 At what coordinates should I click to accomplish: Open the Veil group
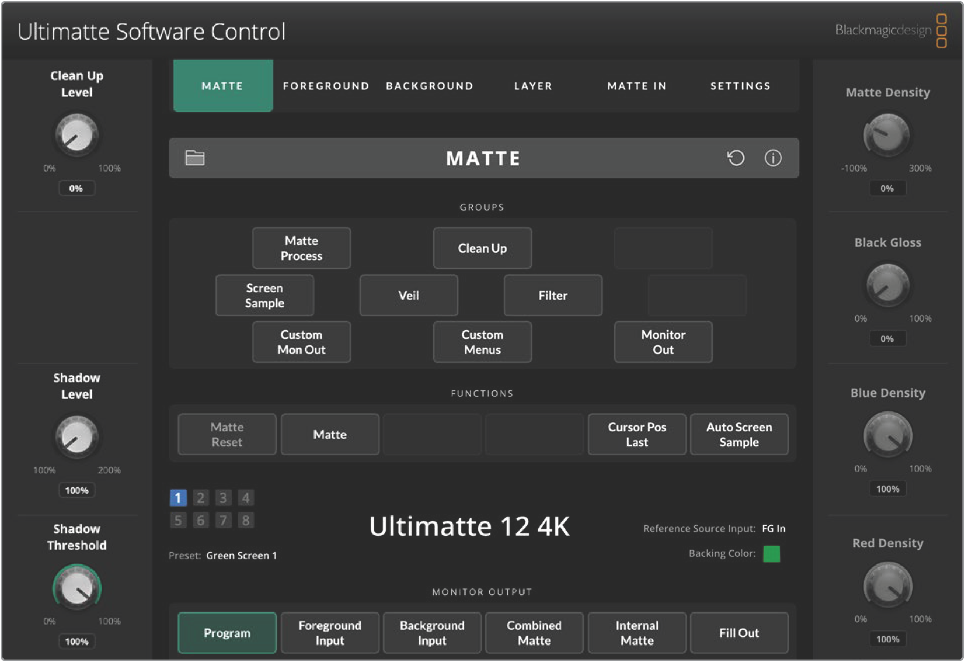click(x=409, y=295)
